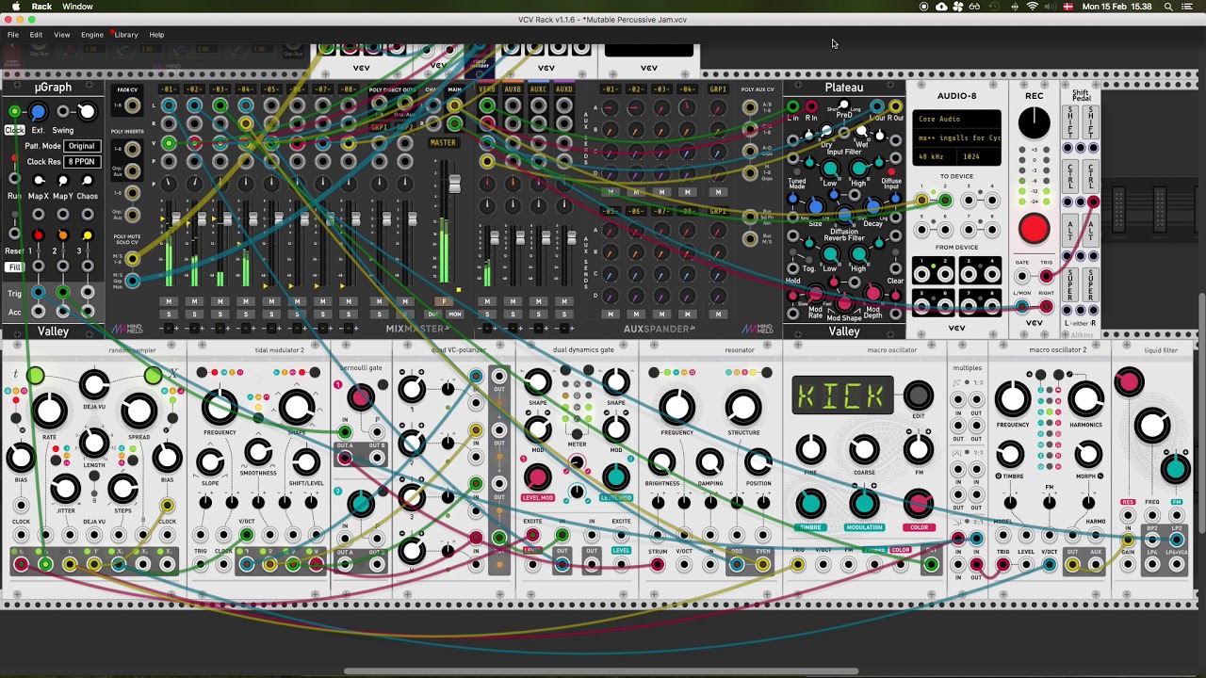
Task: Open the Patt. Mode Original selector
Action: coord(81,146)
